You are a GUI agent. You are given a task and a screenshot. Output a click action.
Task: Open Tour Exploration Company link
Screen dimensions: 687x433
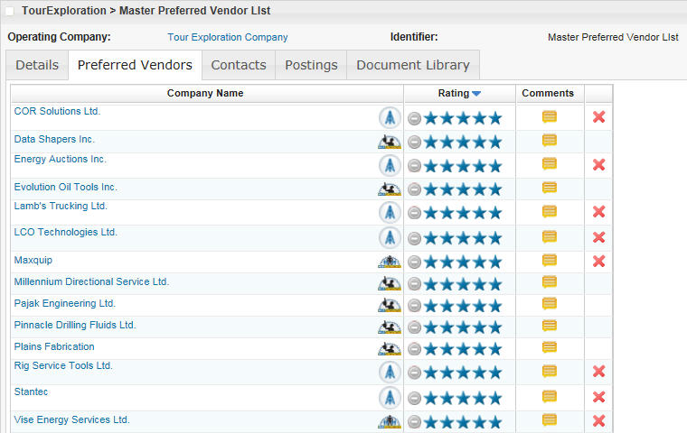228,37
